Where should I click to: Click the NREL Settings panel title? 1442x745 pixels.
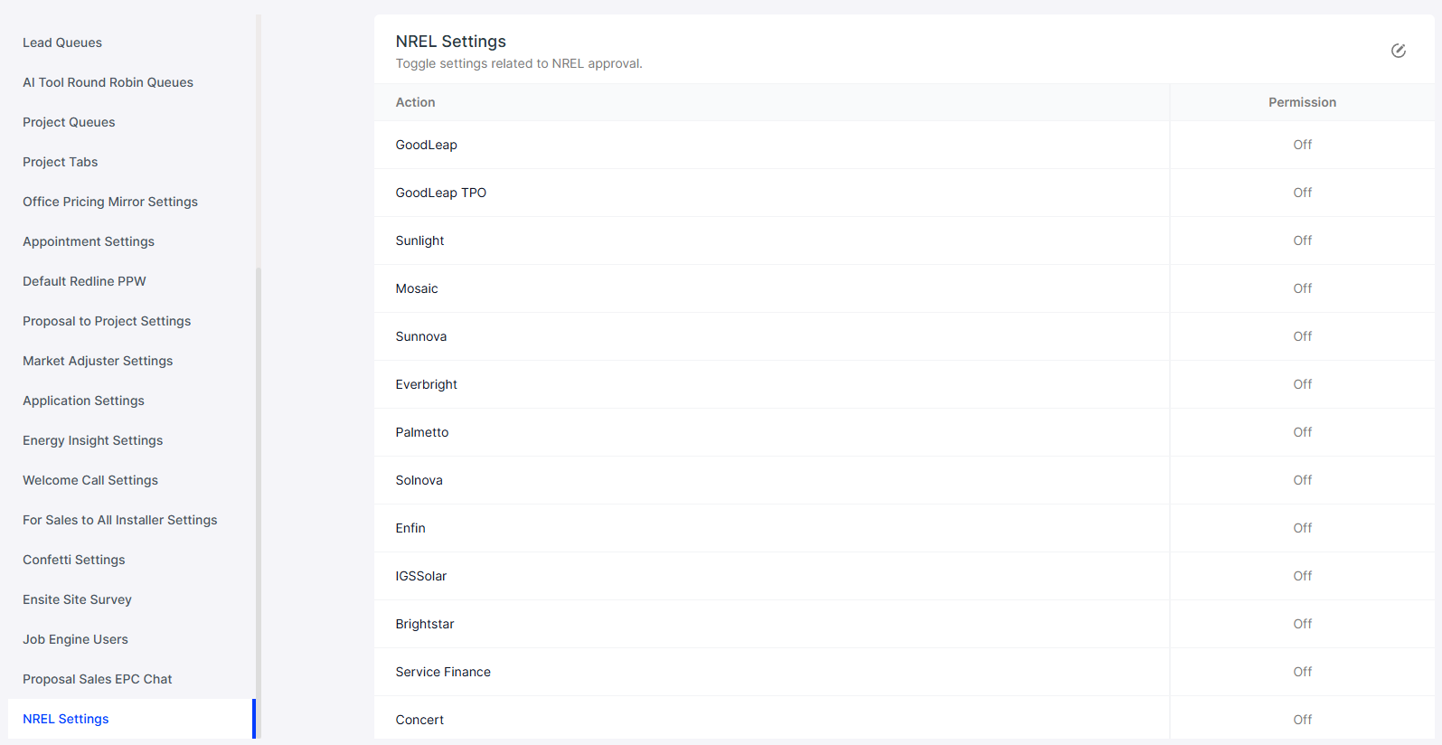450,42
